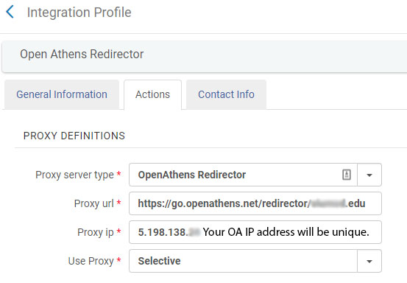Open the Contact Info tab
Viewport: 407px width, 283px height.
pyautogui.click(x=226, y=94)
